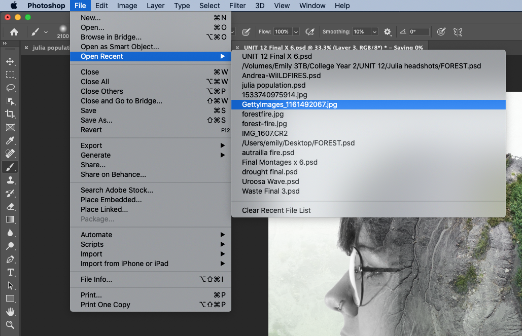Click Clear Recent File List
Image resolution: width=522 pixels, height=336 pixels.
[x=368, y=210]
